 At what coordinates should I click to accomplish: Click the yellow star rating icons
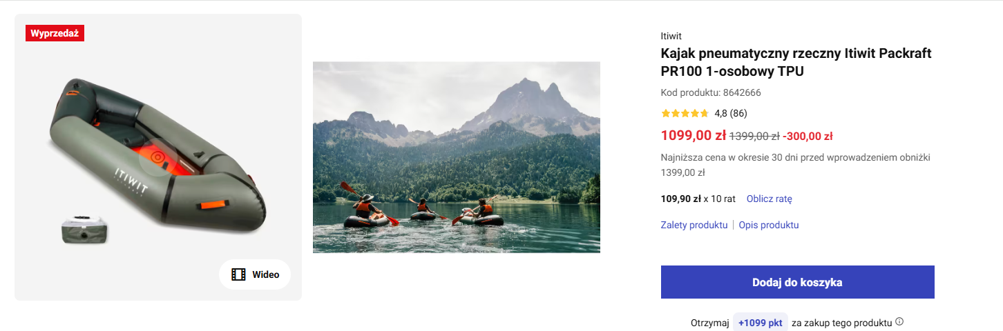[x=685, y=113]
